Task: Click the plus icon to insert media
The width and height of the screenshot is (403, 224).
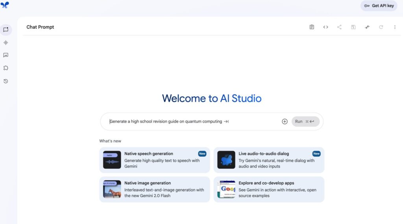Action: pos(285,121)
